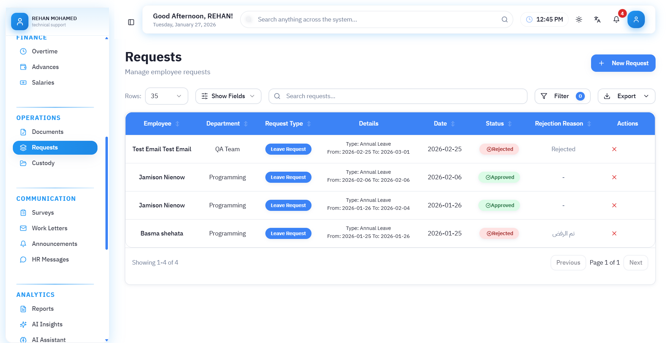666x343 pixels.
Task: Select Requests in the Operations menu
Action: pyautogui.click(x=45, y=147)
